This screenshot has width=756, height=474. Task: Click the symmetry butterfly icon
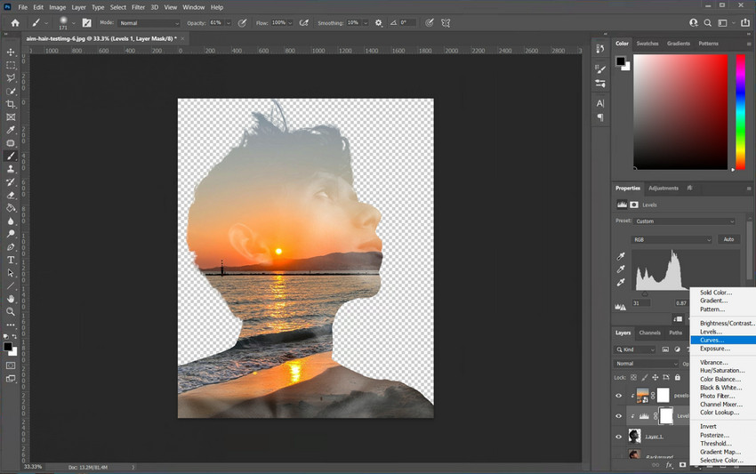point(446,22)
